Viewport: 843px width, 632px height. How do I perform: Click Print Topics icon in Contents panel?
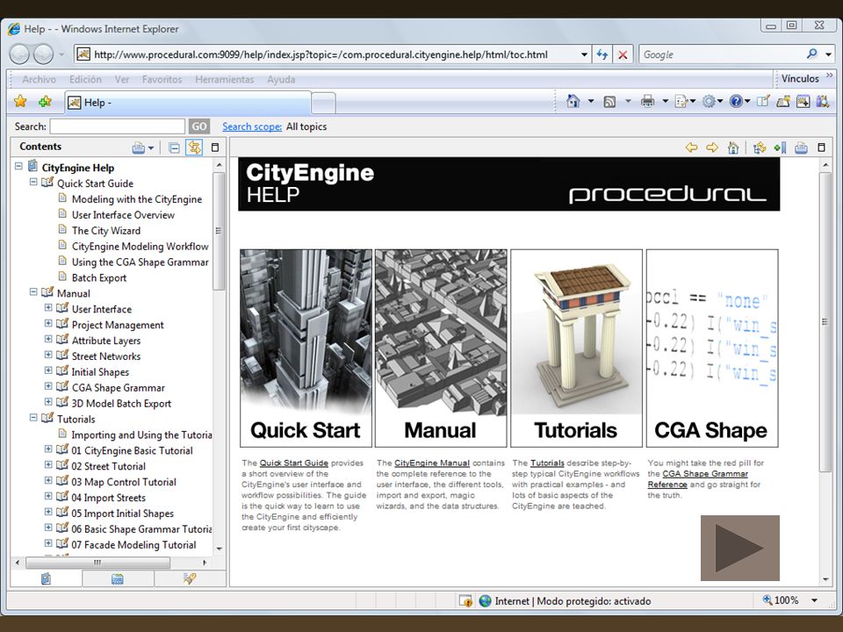click(x=139, y=147)
